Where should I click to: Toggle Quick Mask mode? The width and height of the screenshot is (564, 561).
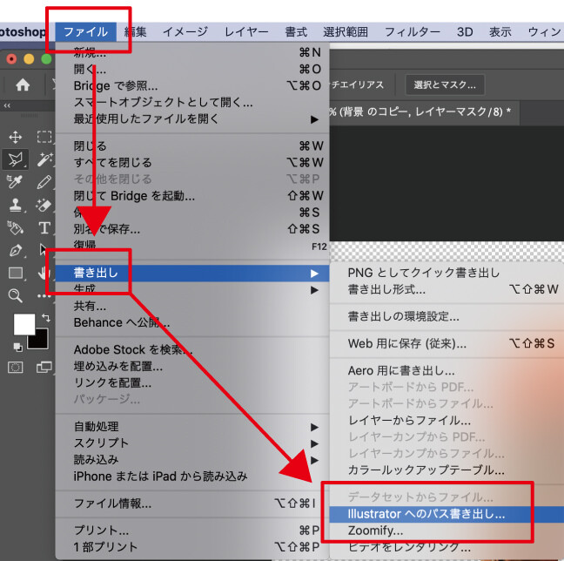click(x=15, y=367)
